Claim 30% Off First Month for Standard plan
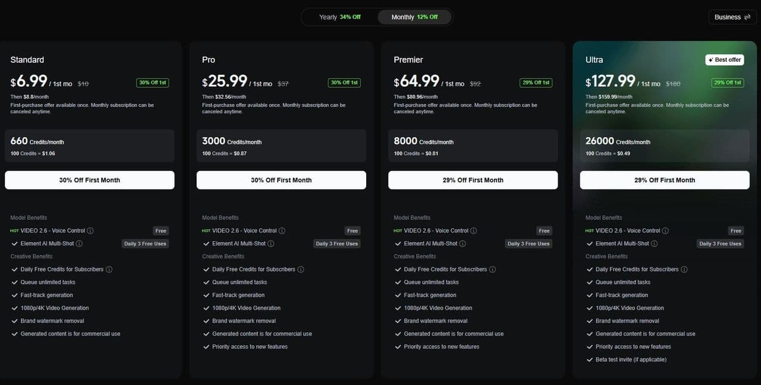 90,180
